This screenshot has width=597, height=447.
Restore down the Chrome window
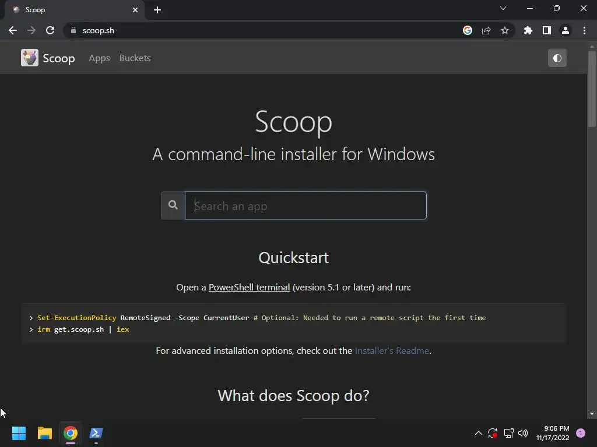click(x=557, y=8)
